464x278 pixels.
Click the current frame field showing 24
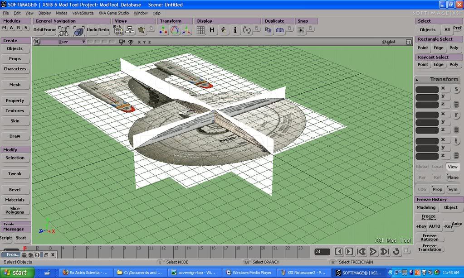322,252
